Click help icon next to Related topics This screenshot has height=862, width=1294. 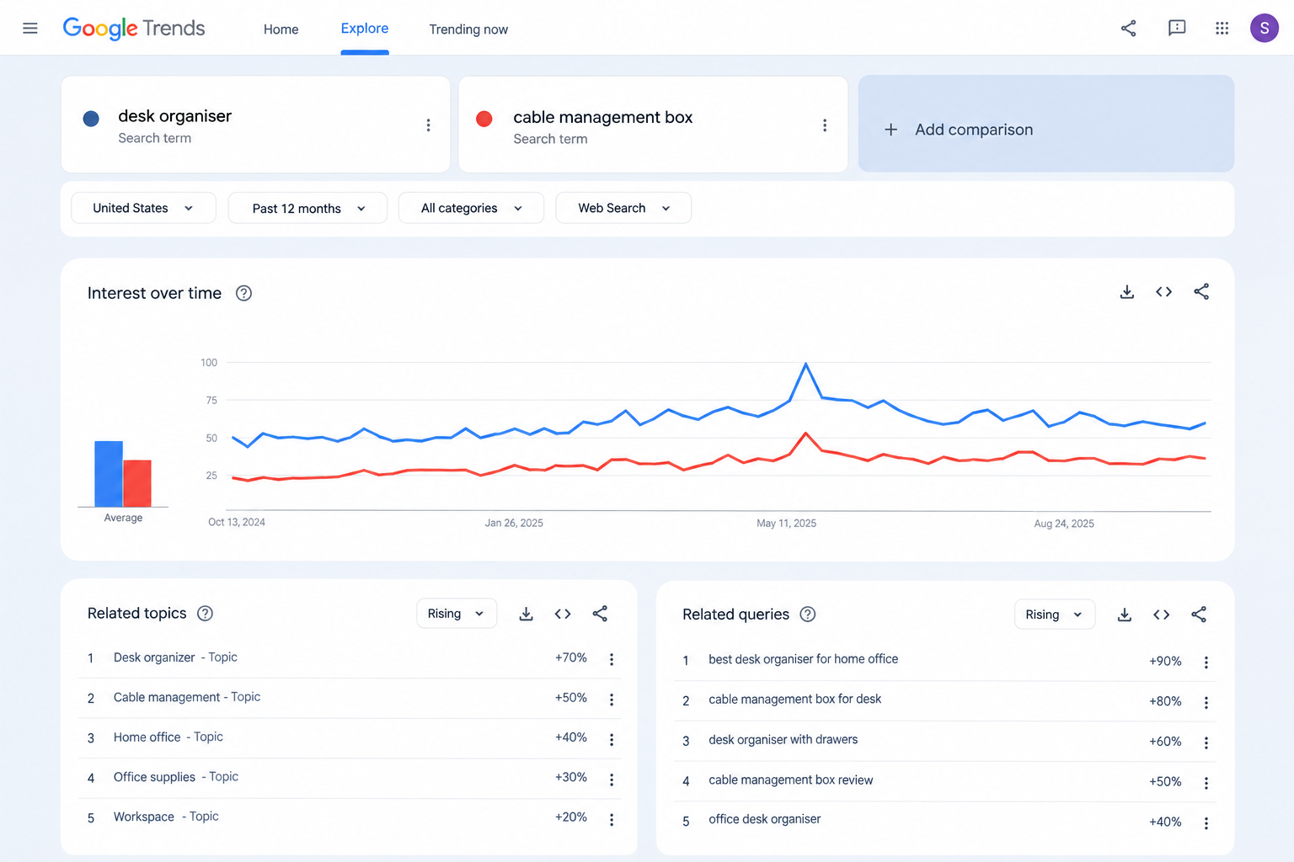point(205,614)
